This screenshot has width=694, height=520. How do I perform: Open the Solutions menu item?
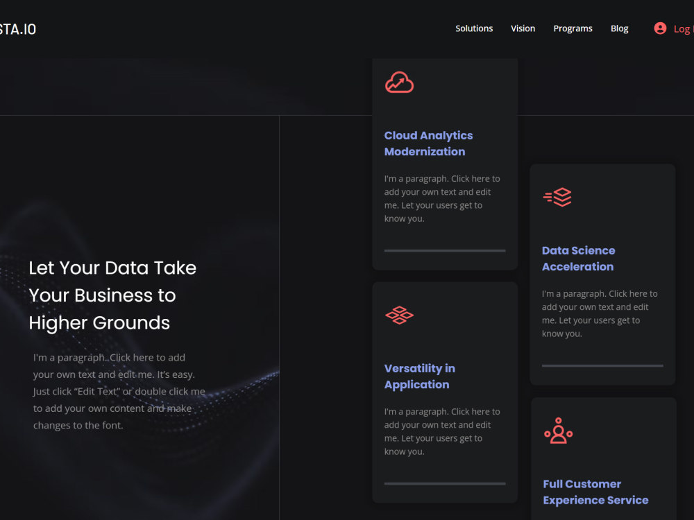474,28
